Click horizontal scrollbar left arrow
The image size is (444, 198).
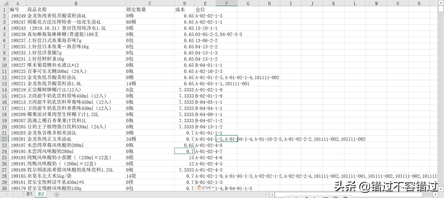coord(272,194)
